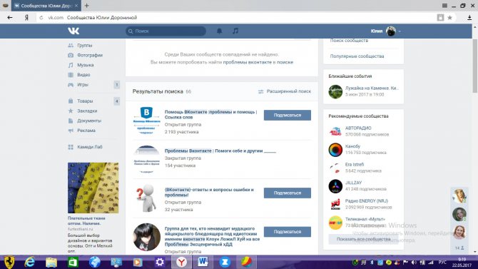Click the VK search input field
Viewport: 478px width, 269px height.
click(166, 31)
